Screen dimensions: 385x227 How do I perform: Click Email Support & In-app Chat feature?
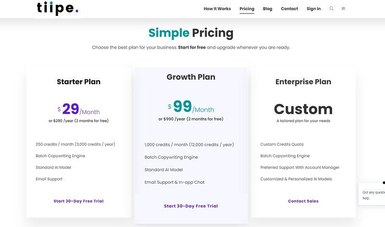[x=174, y=182]
